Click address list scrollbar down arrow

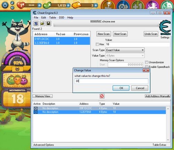(x=168, y=140)
